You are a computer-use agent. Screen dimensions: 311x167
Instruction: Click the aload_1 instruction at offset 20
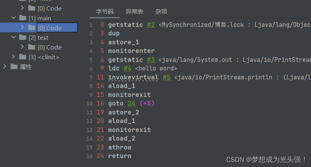pos(122,121)
